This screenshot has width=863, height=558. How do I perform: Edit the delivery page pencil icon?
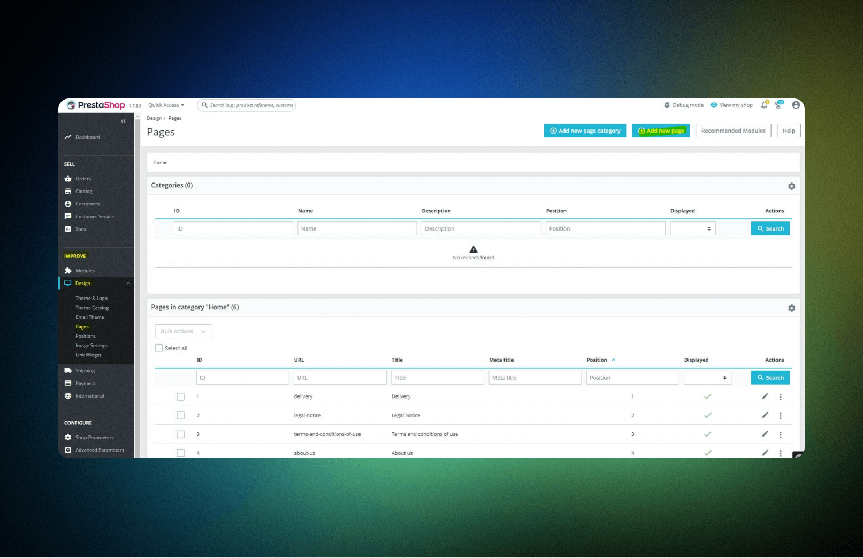pyautogui.click(x=765, y=396)
